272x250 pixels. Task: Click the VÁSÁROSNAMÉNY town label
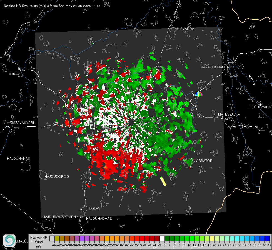(x=216, y=67)
